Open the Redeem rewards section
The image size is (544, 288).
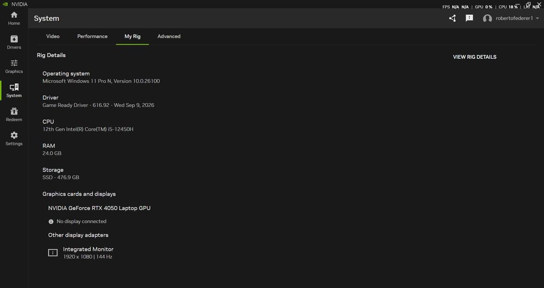(14, 115)
